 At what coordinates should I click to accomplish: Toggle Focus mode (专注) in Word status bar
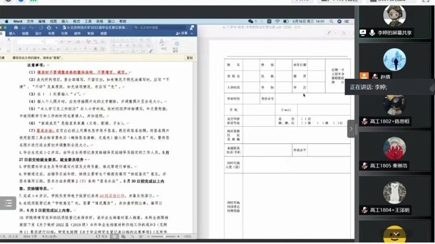(x=102, y=237)
